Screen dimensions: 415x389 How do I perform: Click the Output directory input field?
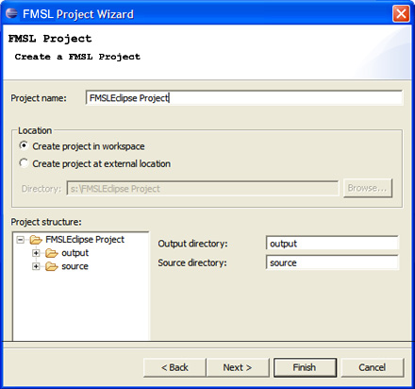332,244
